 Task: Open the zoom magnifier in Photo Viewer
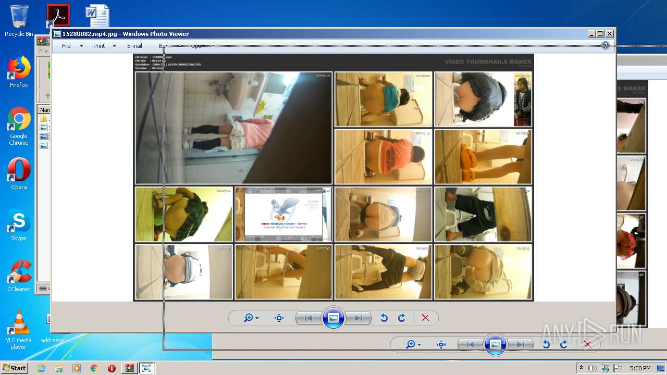pos(249,318)
